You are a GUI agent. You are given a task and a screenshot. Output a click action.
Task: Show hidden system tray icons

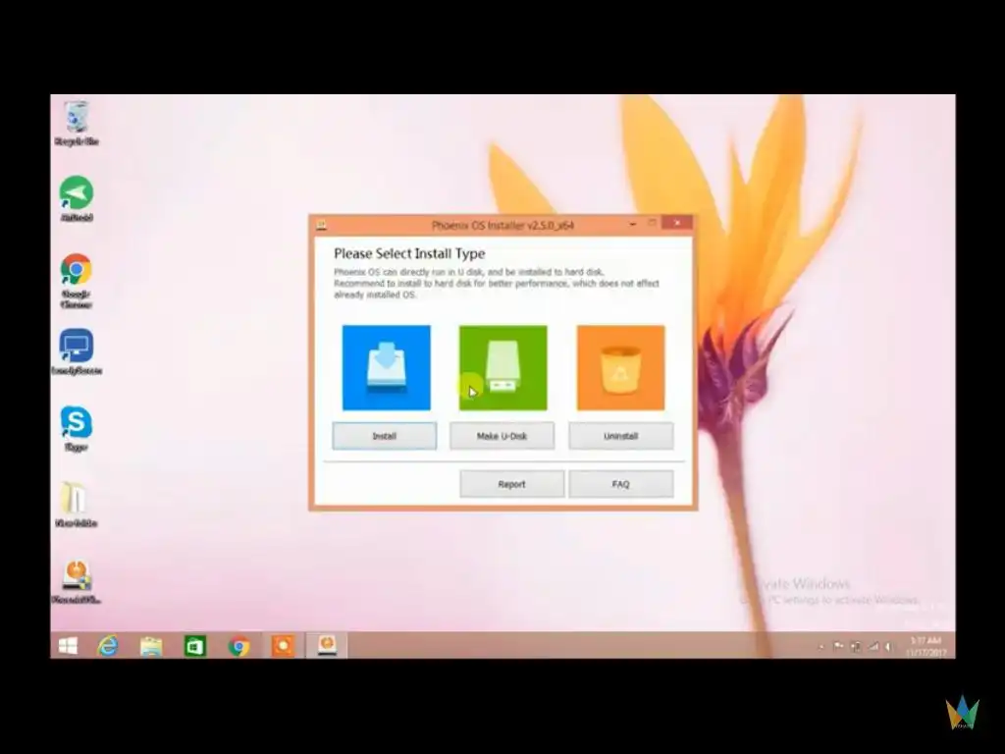[821, 646]
